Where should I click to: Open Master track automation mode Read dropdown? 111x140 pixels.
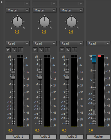pos(98,44)
